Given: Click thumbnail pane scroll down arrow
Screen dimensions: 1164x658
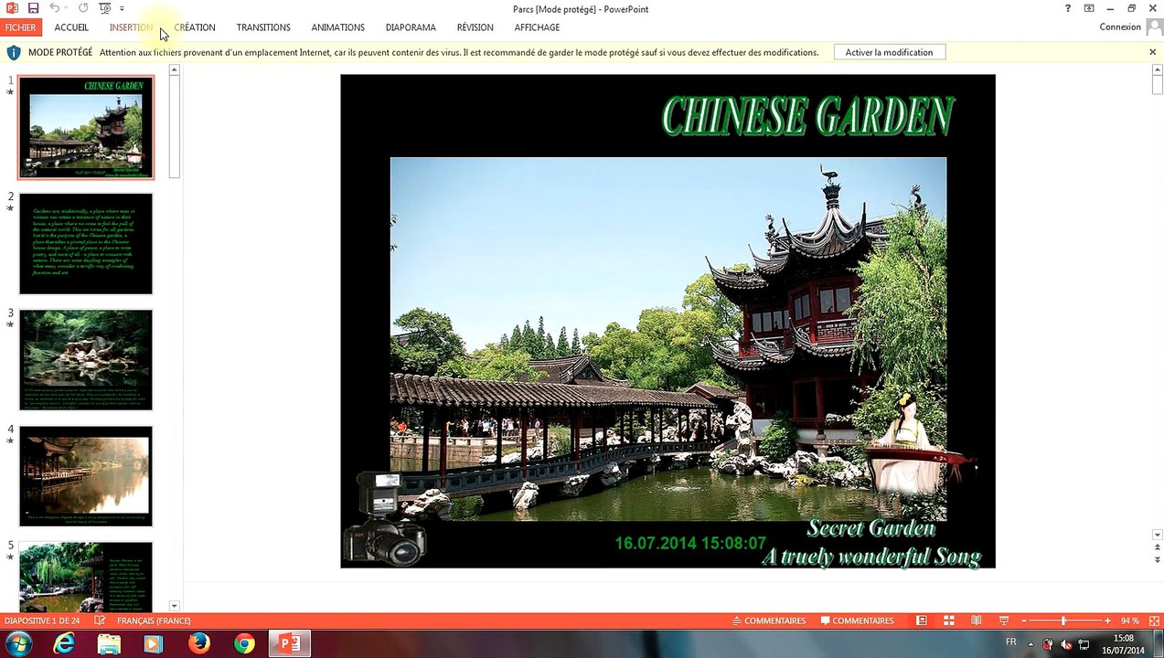Looking at the screenshot, I should coord(174,606).
